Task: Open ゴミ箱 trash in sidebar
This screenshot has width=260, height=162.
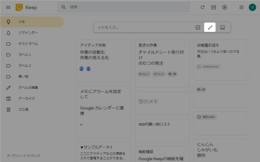Action: pyautogui.click(x=24, y=109)
